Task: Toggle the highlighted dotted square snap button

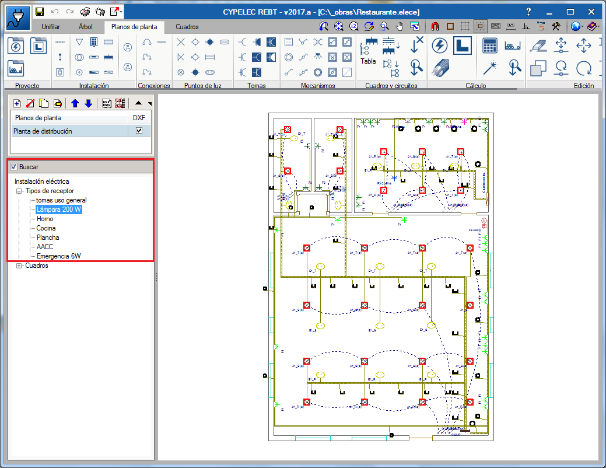Action: tap(481, 26)
